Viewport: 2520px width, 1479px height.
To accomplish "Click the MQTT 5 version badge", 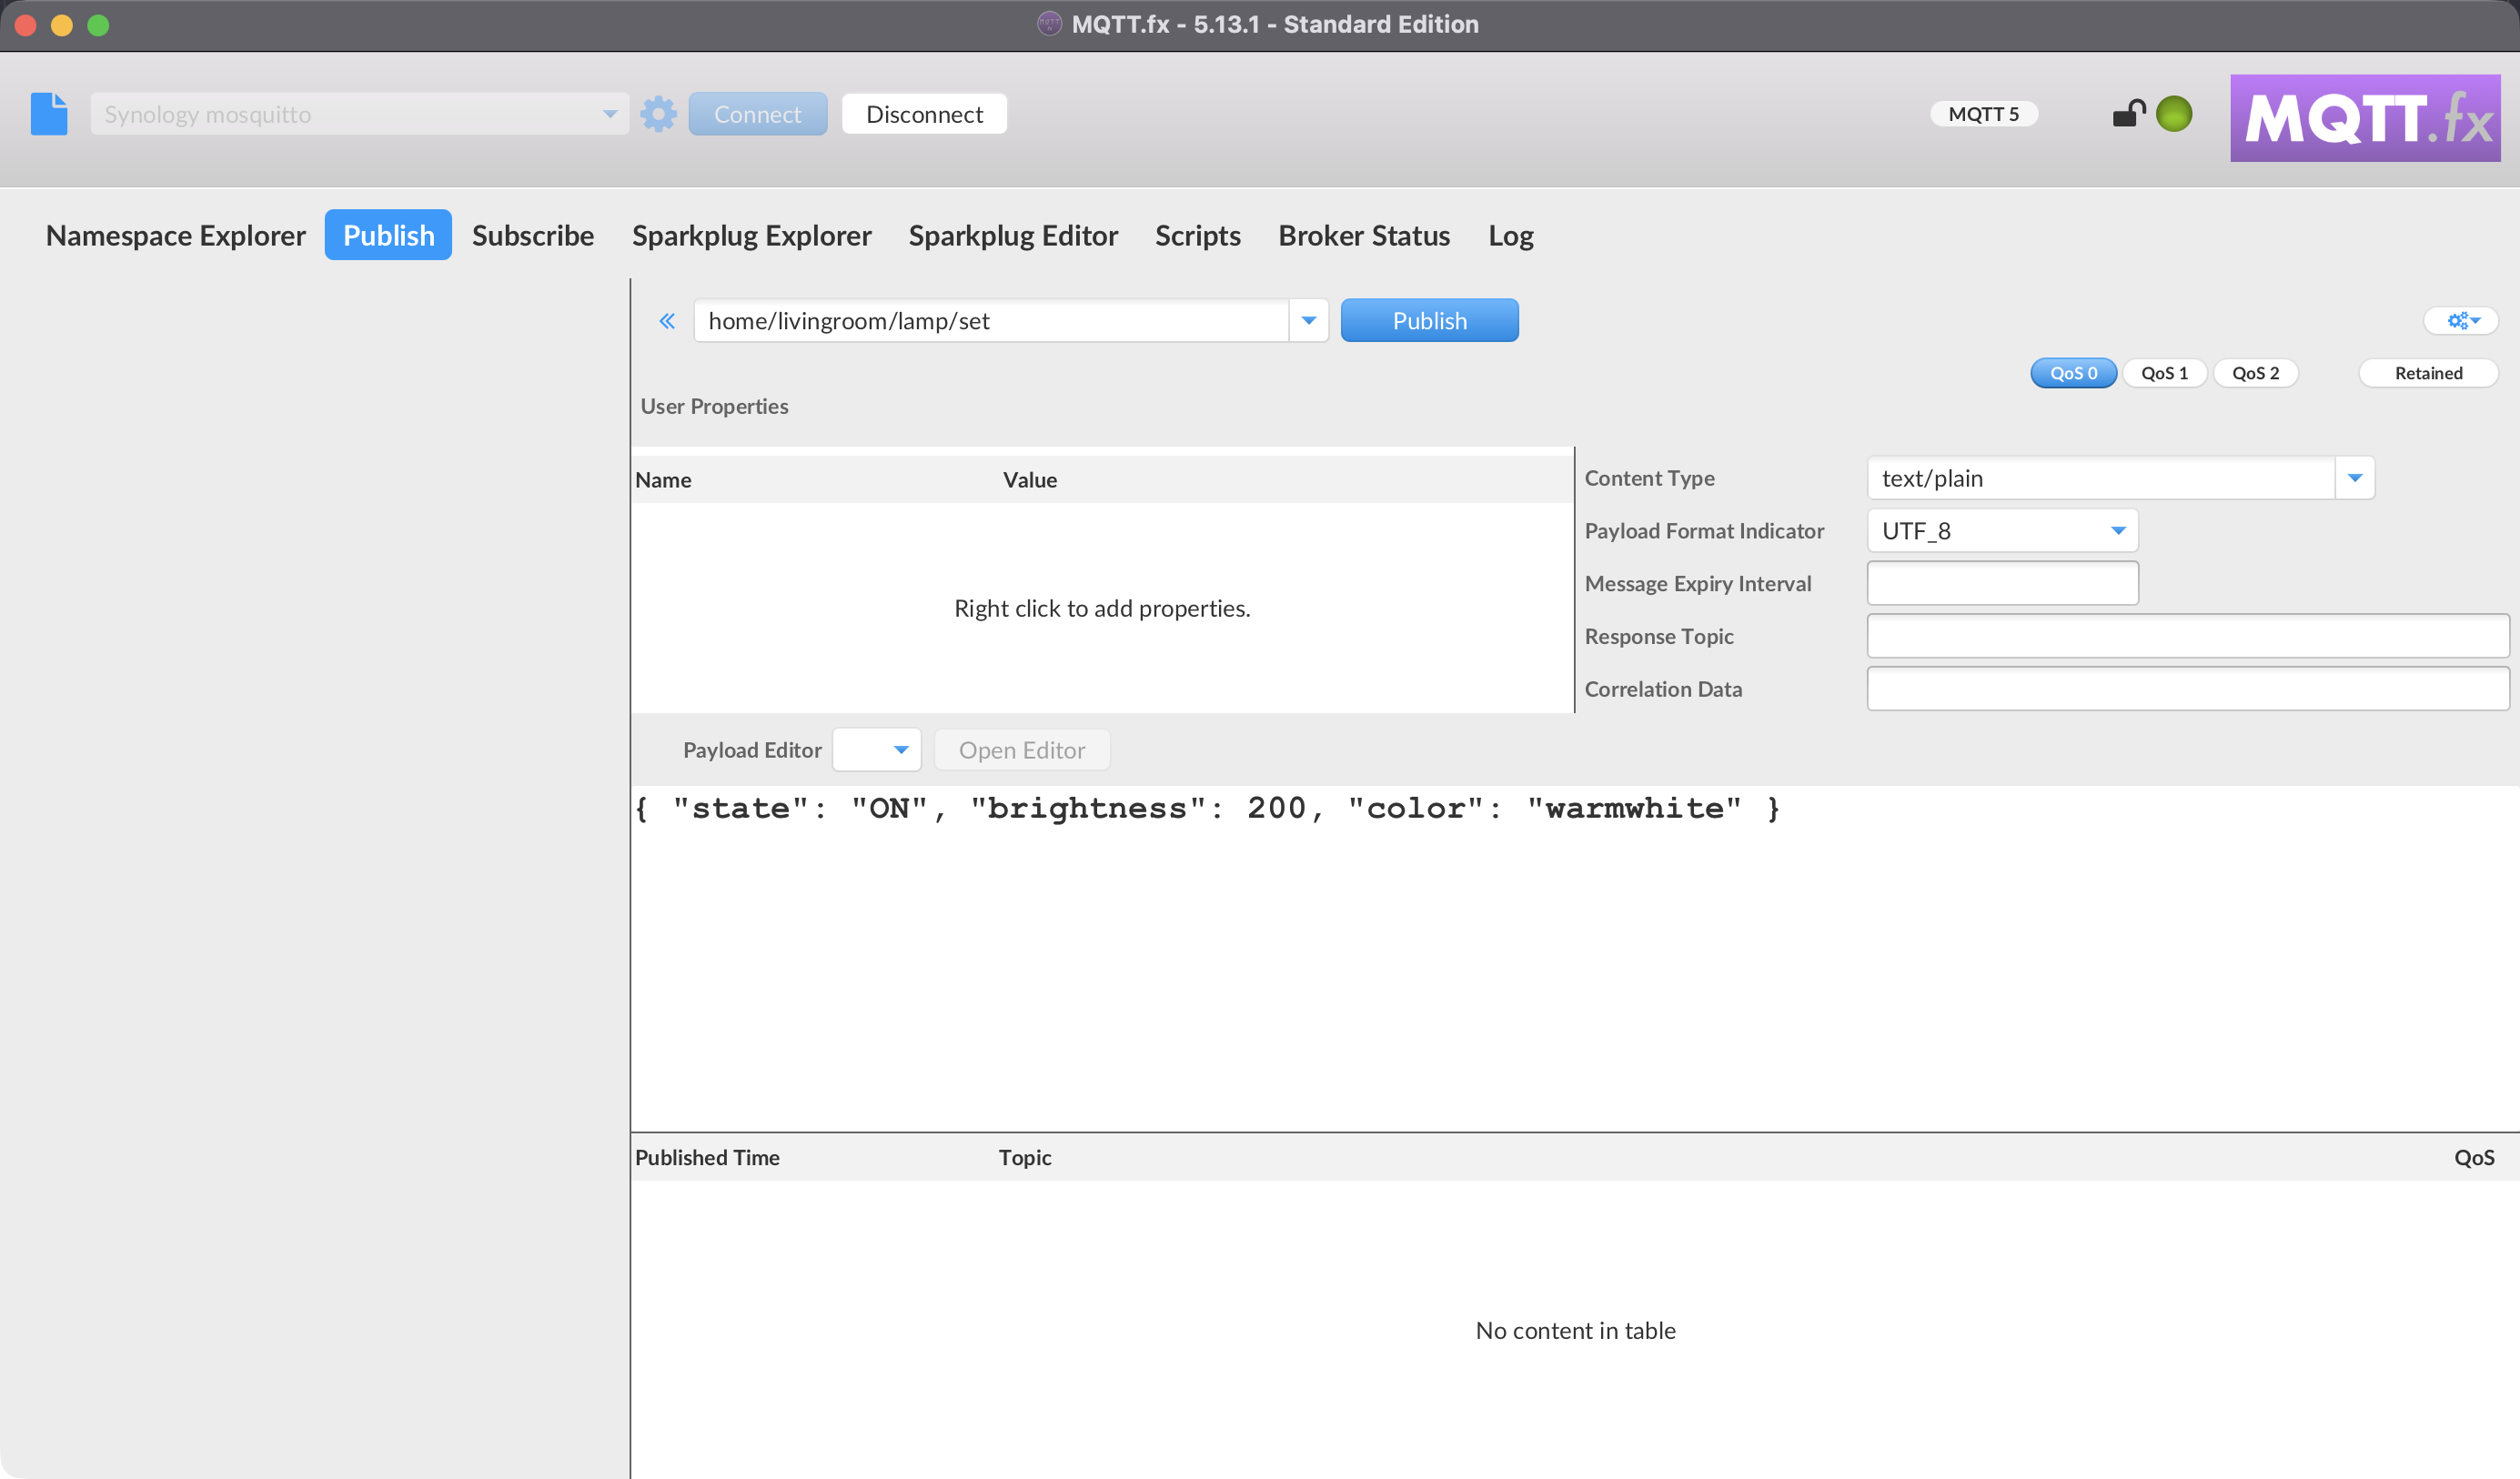I will click(x=1983, y=114).
